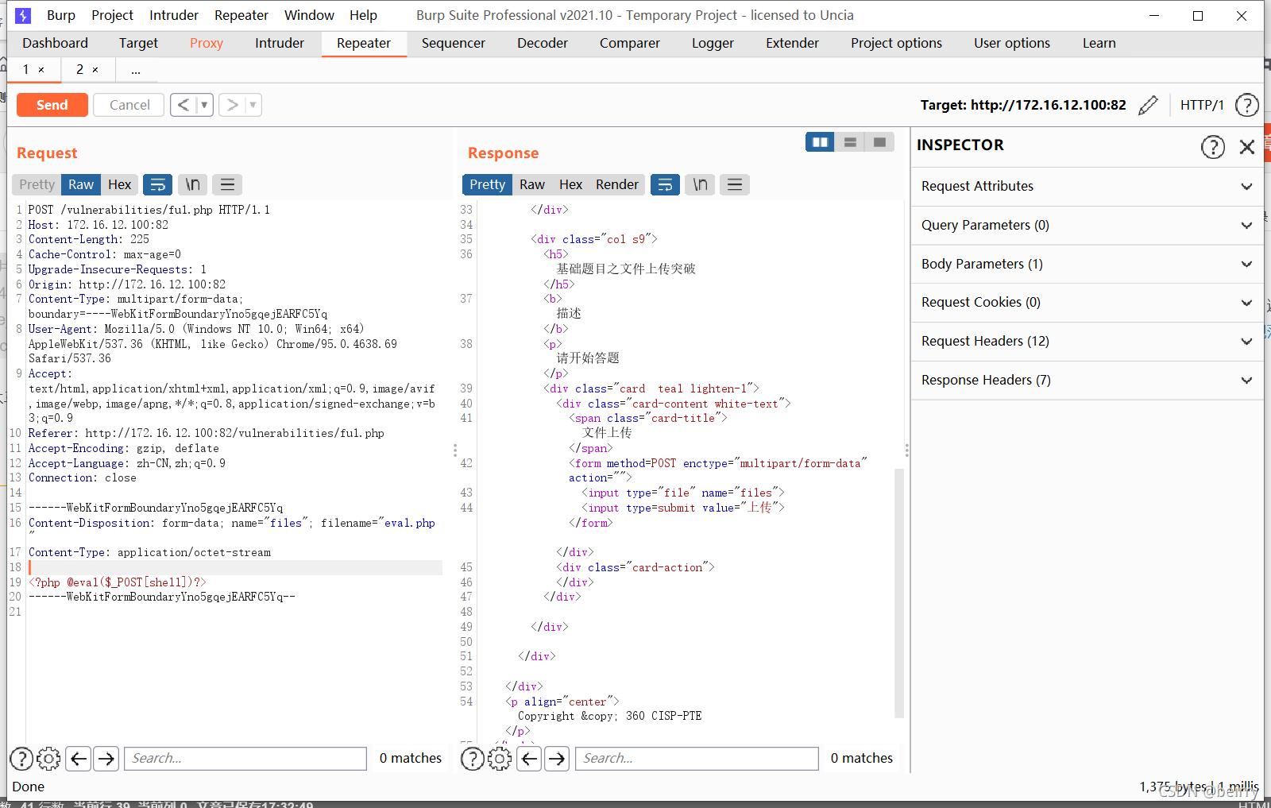Expand Response Headers (7) section
The image size is (1271, 808).
coord(1087,380)
